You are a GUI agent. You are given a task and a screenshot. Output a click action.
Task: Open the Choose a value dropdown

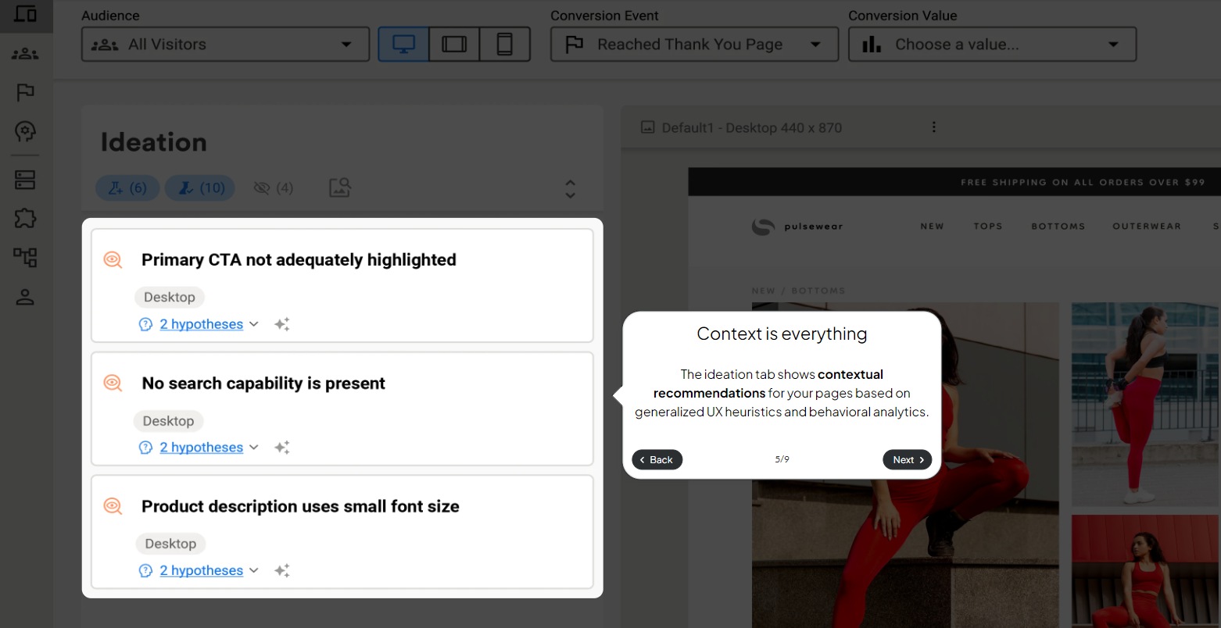pos(991,45)
